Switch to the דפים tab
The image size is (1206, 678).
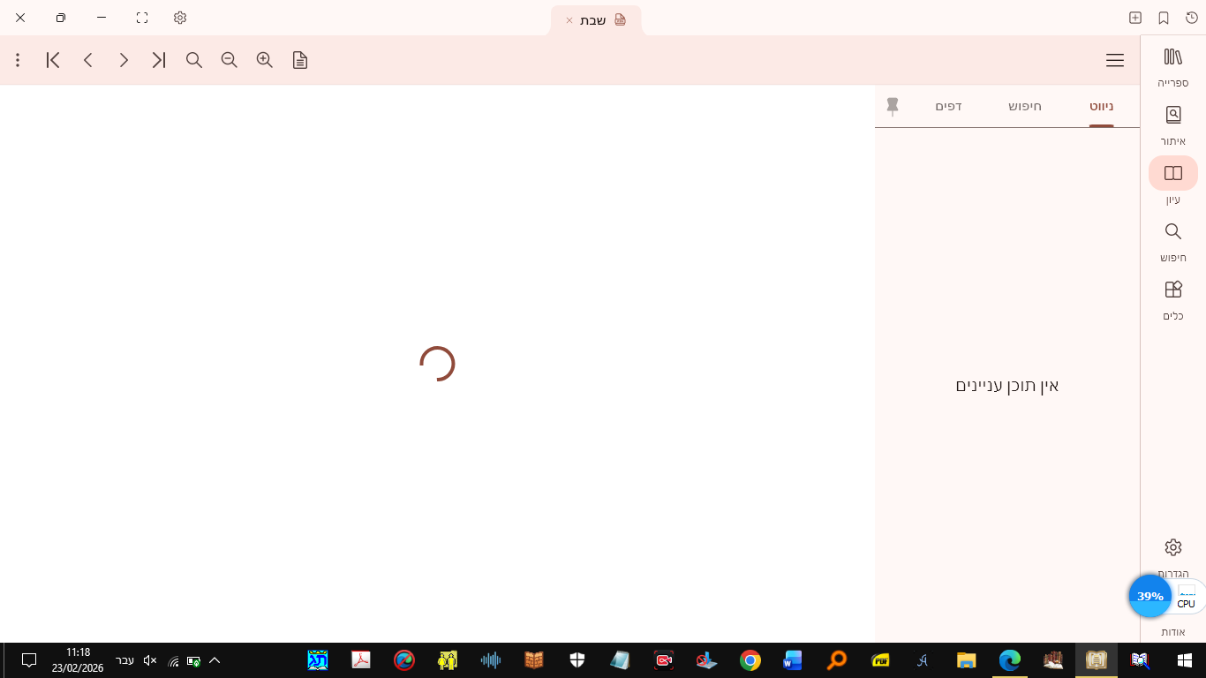click(x=948, y=107)
